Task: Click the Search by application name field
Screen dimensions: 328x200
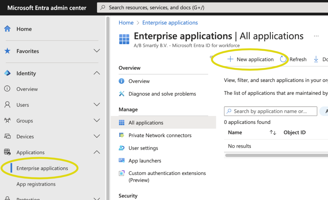Action: click(271, 111)
